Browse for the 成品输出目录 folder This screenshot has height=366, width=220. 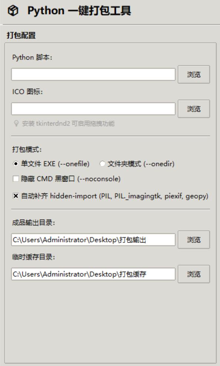pos(194,240)
